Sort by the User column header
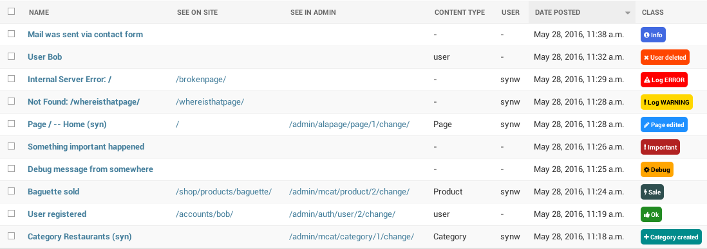This screenshot has width=707, height=249. [511, 13]
